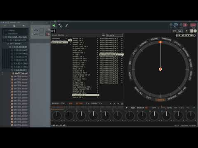Screen dimensions: 198x148
Task: Click the orange marker at wheel top
Action: 160,42
